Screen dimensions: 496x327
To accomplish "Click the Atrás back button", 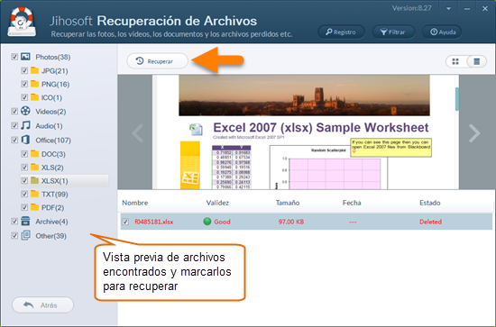I will click(x=42, y=305).
